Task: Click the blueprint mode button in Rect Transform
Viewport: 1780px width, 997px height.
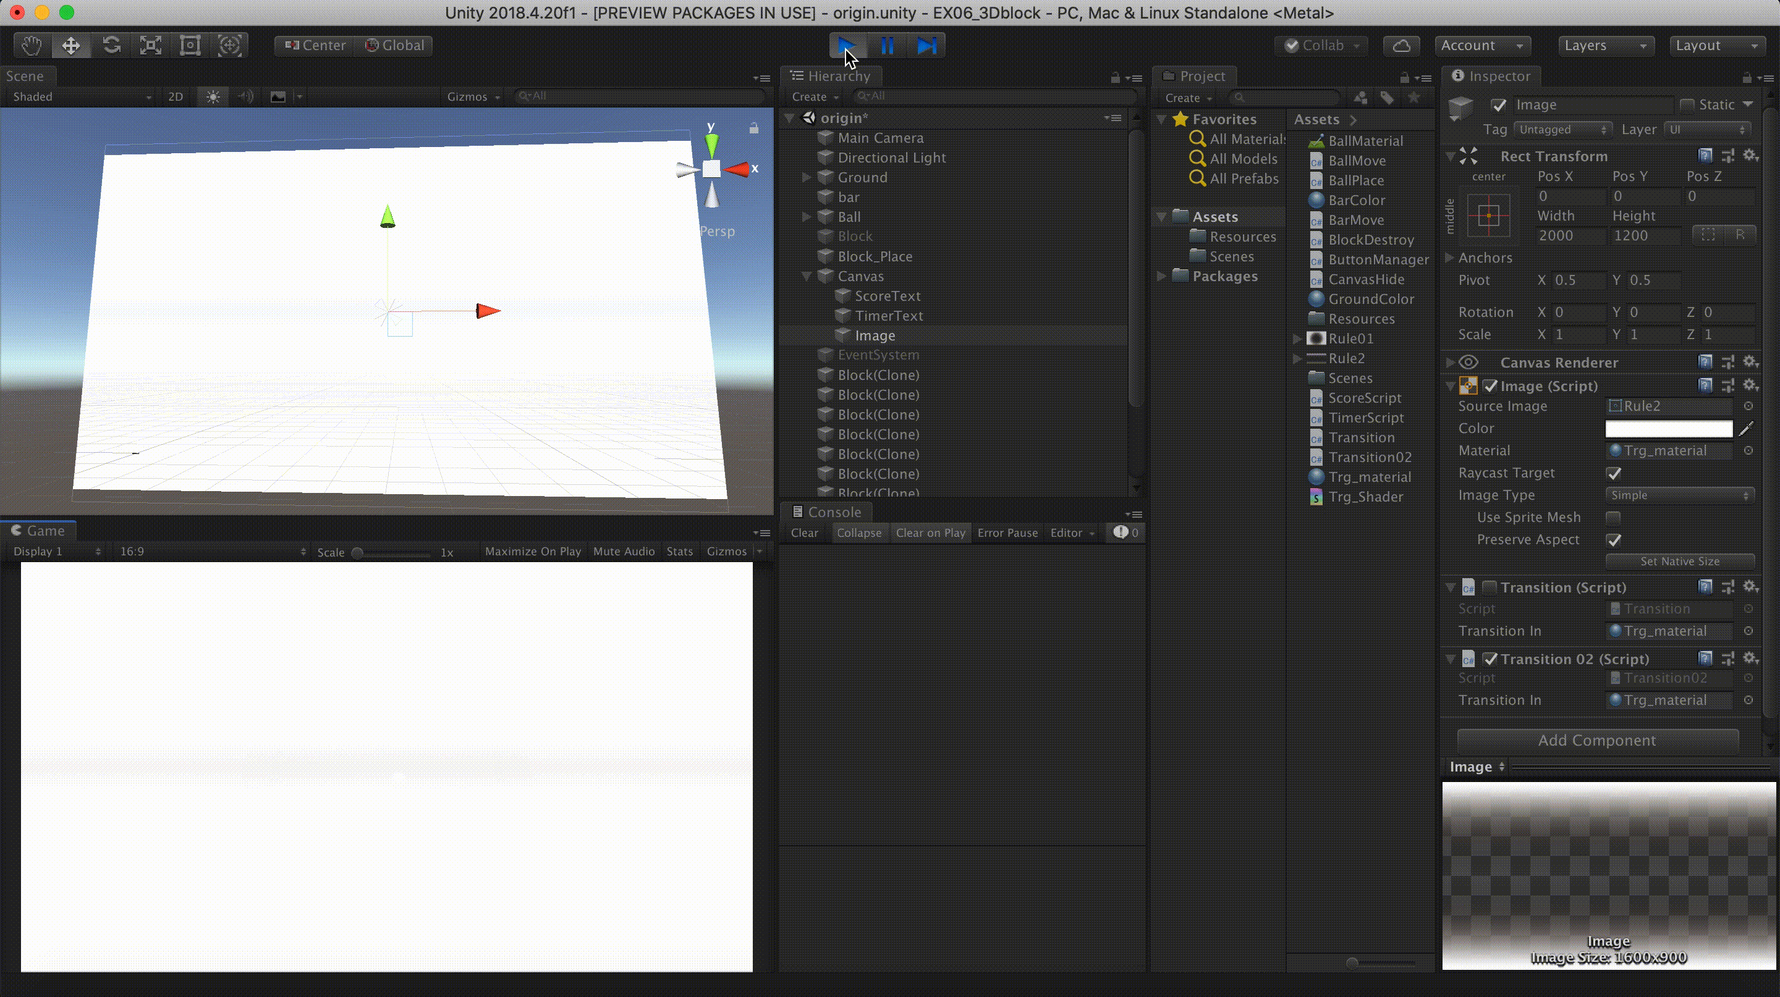Action: tap(1708, 235)
